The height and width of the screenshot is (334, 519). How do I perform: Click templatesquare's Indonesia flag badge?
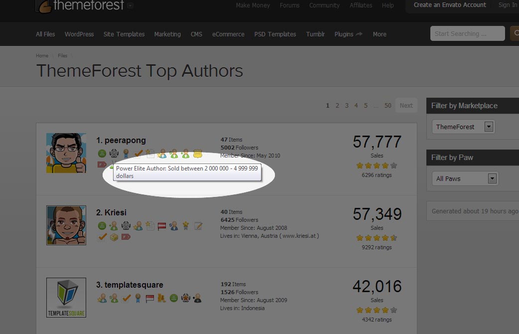[150, 298]
